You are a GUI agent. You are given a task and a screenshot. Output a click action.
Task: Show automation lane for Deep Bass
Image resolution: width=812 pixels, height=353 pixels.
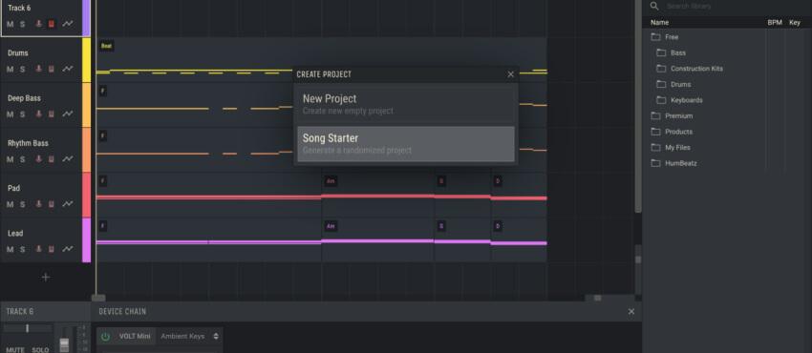[67, 114]
